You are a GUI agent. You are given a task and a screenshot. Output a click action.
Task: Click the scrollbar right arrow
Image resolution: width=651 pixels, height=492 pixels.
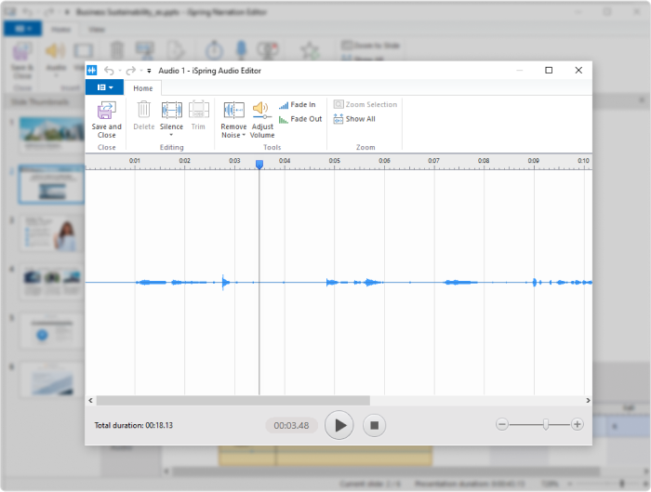(588, 400)
